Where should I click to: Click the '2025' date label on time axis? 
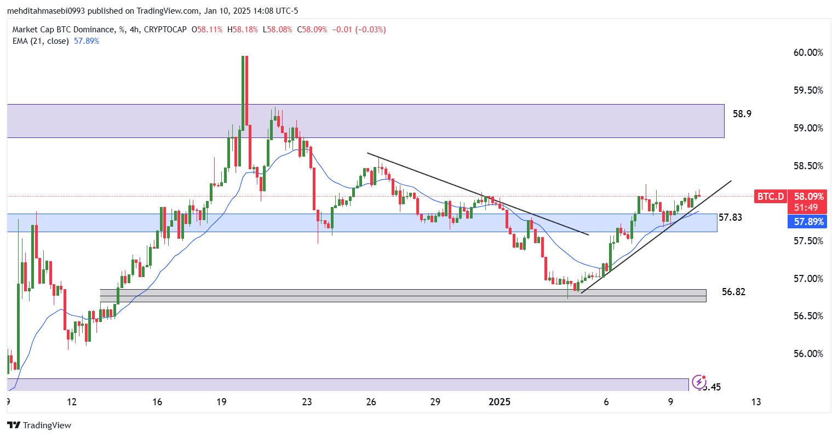point(500,402)
